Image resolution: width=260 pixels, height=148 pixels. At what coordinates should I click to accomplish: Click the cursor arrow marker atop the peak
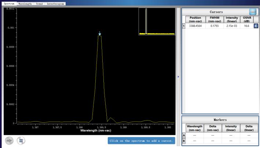99,34
